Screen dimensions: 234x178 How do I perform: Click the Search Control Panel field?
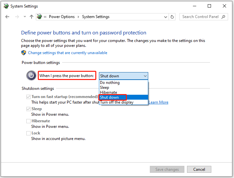(200, 17)
